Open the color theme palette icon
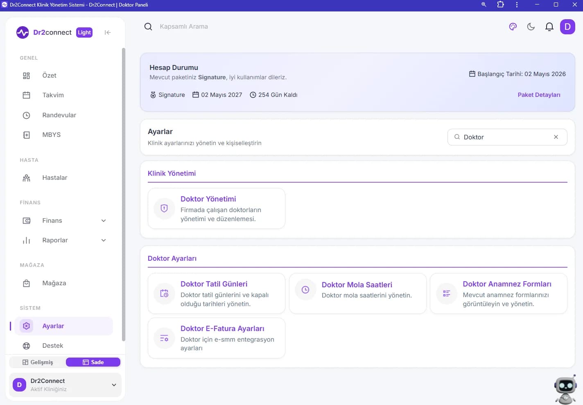This screenshot has height=405, width=583. (x=513, y=27)
